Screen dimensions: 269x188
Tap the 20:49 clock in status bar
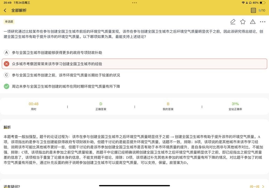point(7,3)
